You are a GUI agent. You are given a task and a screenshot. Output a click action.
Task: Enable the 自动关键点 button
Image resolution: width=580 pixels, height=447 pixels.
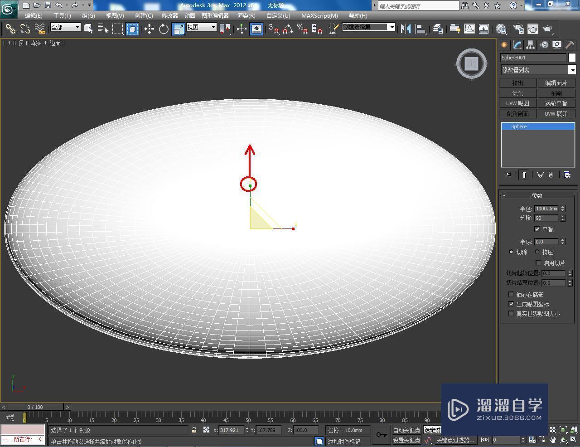coord(406,430)
